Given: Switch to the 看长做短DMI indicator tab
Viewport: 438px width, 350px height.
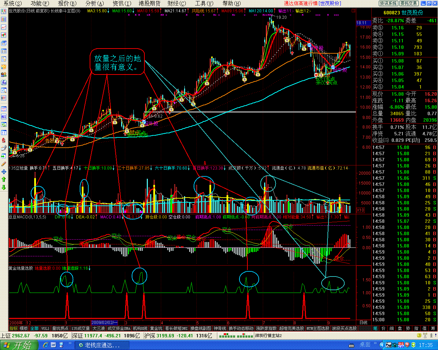Looking at the screenshot, I should pos(176,328).
